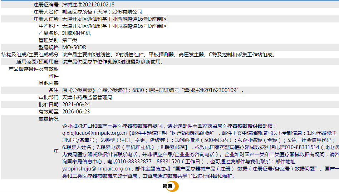
Task: Click the structure description starting 该产品主要由X射线管
Action: [169, 55]
